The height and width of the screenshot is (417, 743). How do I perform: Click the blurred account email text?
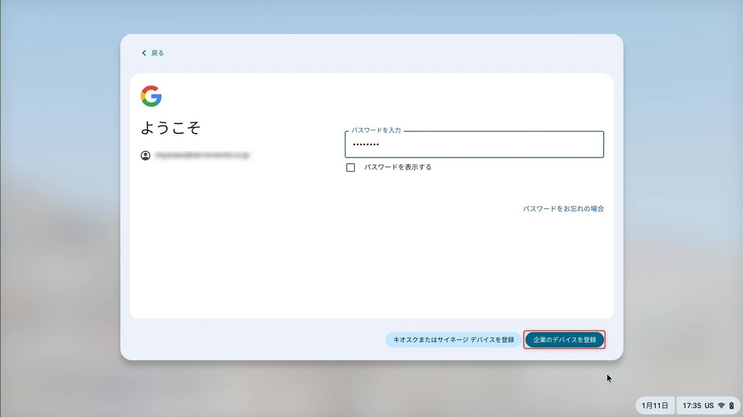pyautogui.click(x=202, y=156)
